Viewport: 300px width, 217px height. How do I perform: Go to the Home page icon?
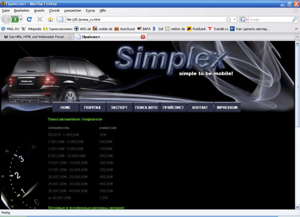click(x=50, y=19)
